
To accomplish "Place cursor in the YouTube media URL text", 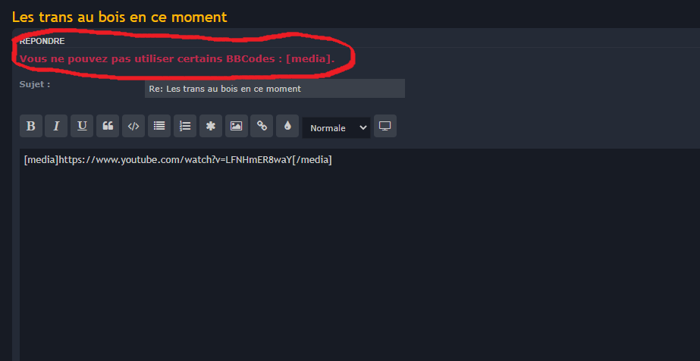I will click(x=177, y=160).
